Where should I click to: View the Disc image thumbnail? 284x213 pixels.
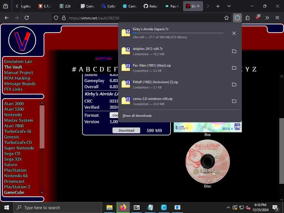coord(207,162)
